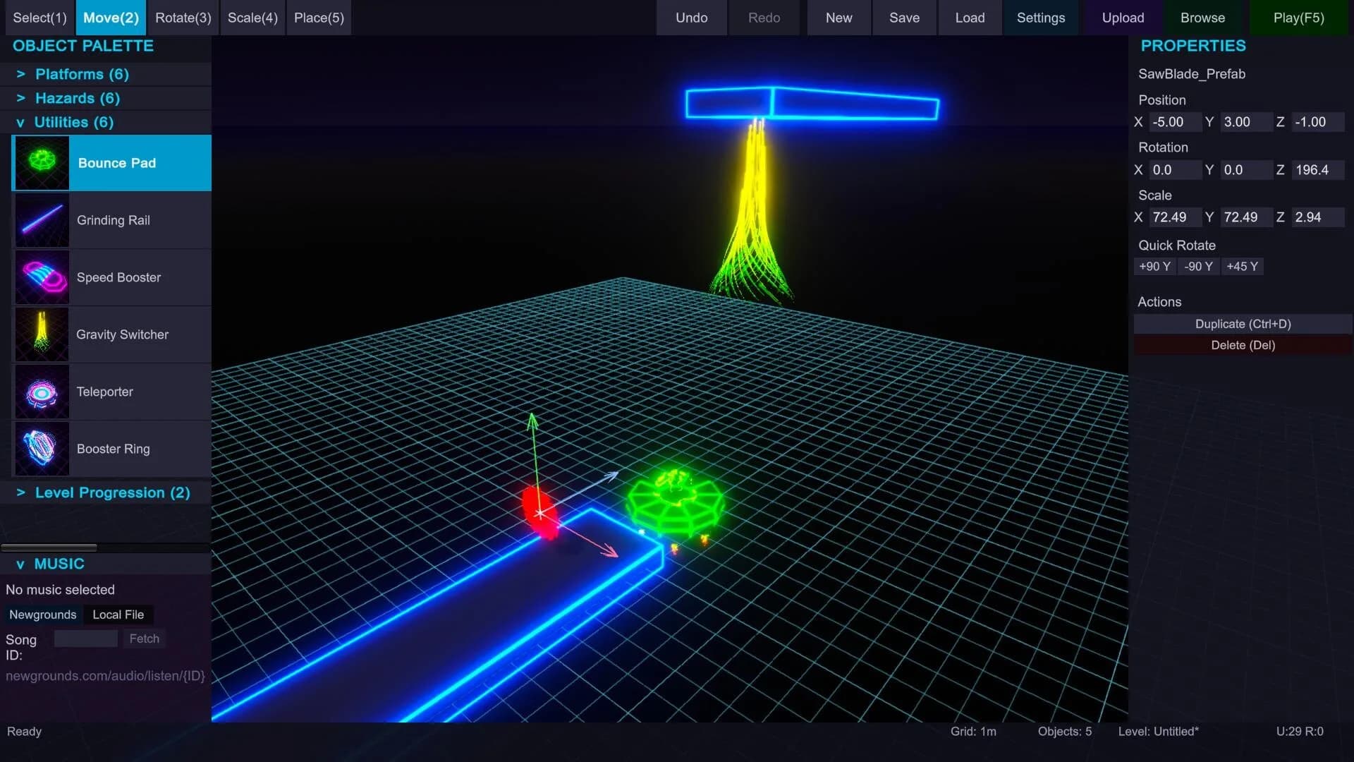The width and height of the screenshot is (1354, 762).
Task: Rotate object -90 Y
Action: (x=1198, y=267)
